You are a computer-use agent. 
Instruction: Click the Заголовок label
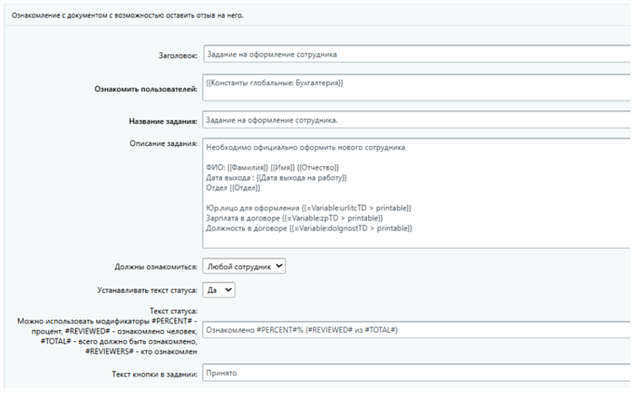point(175,55)
